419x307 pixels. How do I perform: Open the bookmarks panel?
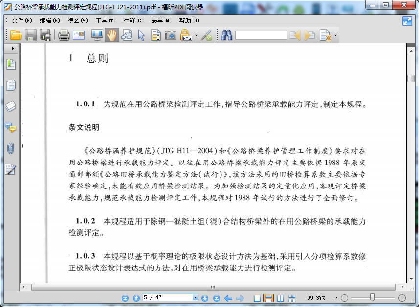tap(11, 64)
